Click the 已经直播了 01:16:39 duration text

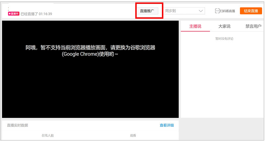coord(36,14)
